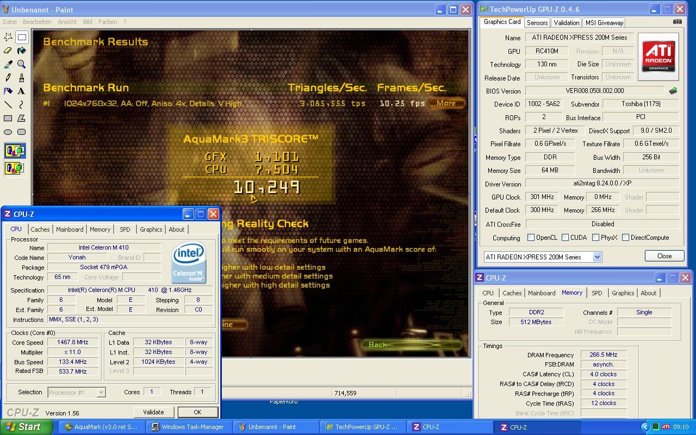696x435 pixels.
Task: Open the ? help menu in Paint
Action: click(125, 22)
